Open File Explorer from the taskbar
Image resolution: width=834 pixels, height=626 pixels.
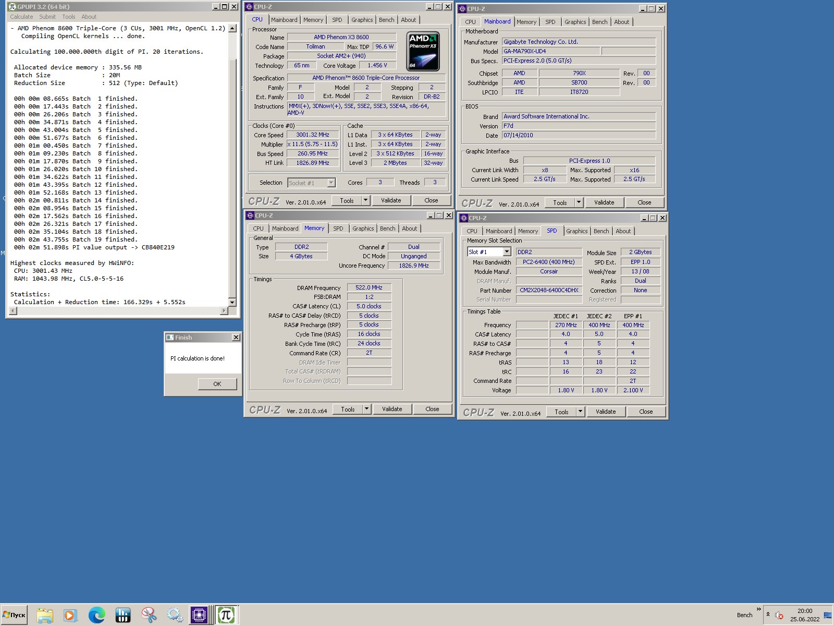point(45,615)
